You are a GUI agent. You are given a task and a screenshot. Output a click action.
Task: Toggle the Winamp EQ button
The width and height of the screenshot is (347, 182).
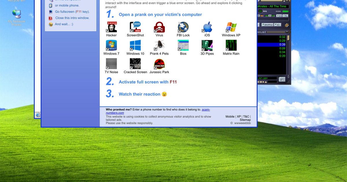(279, 16)
